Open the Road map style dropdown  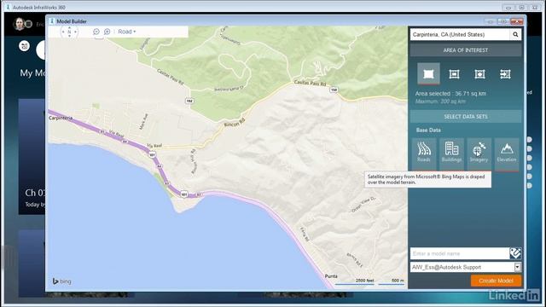pos(127,32)
